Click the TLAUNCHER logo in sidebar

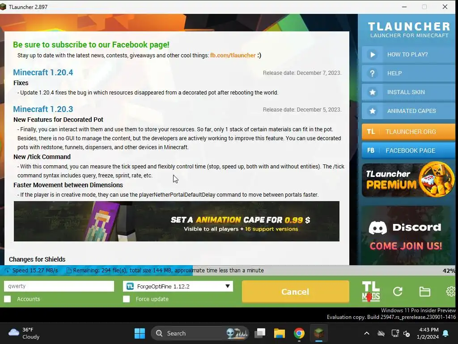coord(409,30)
